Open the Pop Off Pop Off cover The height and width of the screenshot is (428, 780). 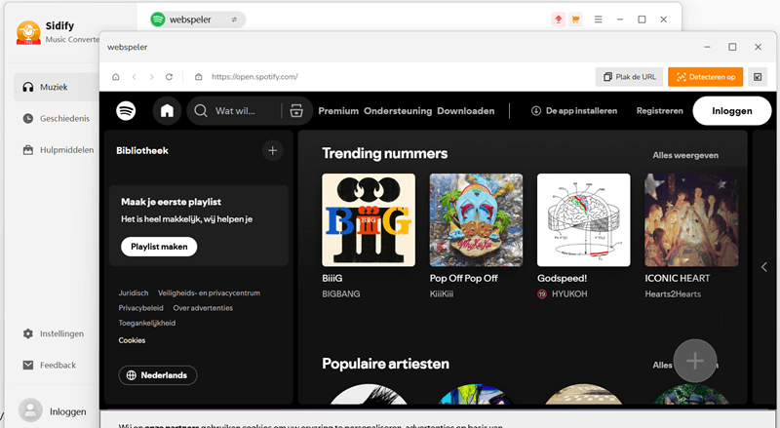pyautogui.click(x=476, y=220)
